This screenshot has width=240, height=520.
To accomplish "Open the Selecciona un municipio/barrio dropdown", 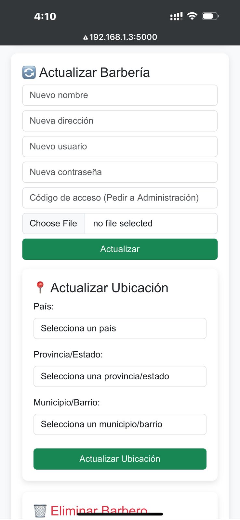I will tap(120, 424).
